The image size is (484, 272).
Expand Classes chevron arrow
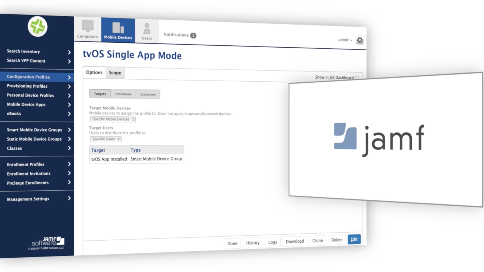click(x=69, y=148)
